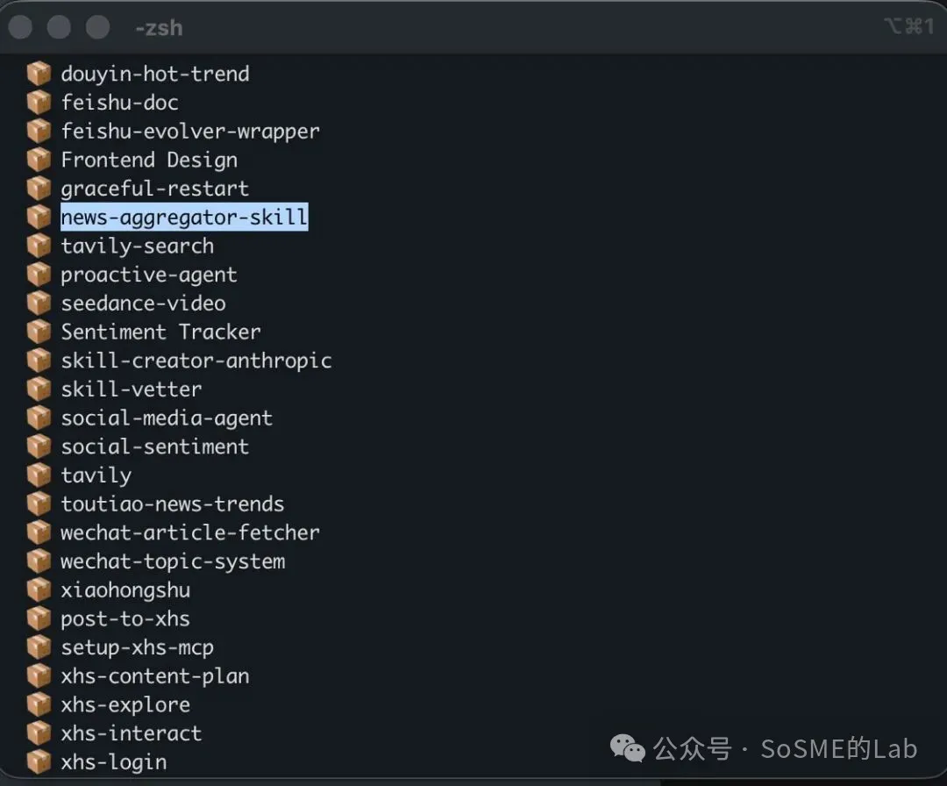The image size is (947, 786).
Task: Click the seedance-video package icon
Action: pyautogui.click(x=39, y=303)
